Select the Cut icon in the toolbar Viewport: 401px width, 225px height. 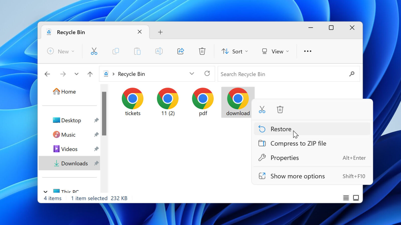(x=94, y=51)
